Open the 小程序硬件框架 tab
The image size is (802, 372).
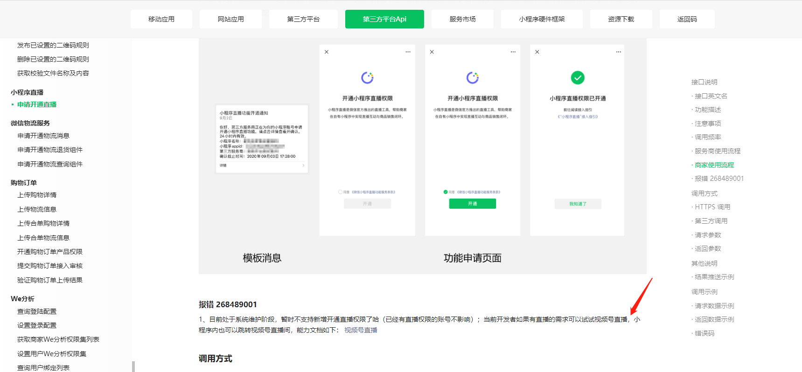pyautogui.click(x=542, y=19)
